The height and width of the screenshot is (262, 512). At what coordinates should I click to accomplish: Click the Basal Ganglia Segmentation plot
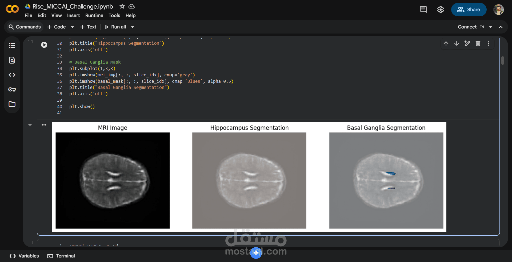pos(386,180)
